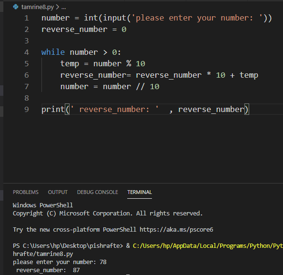This screenshot has width=283, height=275.
Task: Switch to the OUTPUT panel tab
Action: (x=58, y=192)
